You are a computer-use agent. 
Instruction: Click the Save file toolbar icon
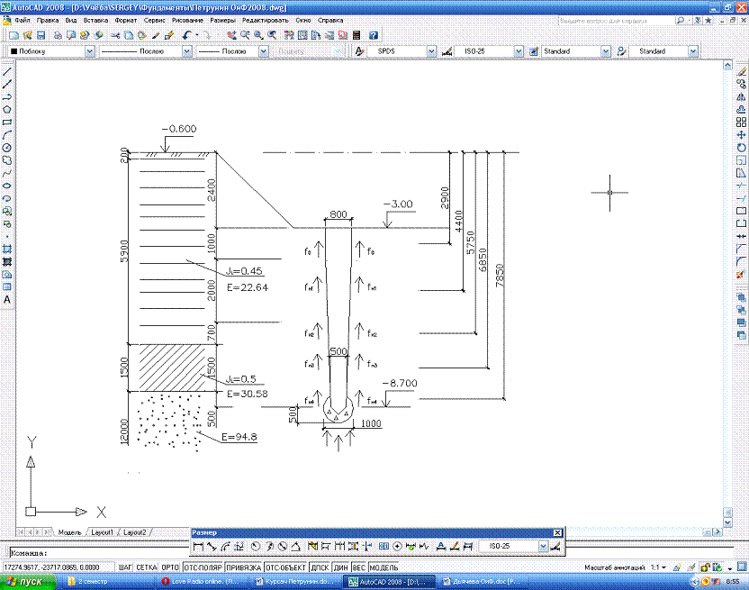(x=41, y=35)
